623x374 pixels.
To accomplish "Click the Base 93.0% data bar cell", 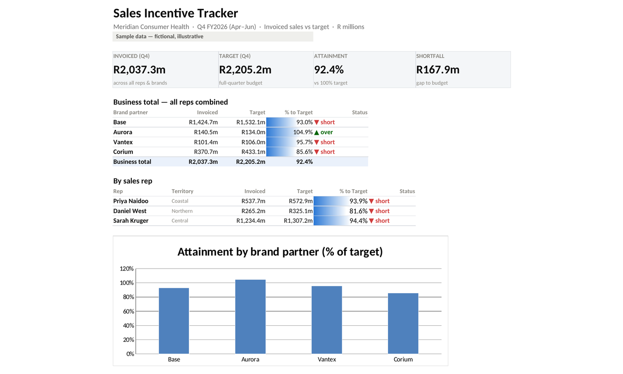I will pos(290,123).
